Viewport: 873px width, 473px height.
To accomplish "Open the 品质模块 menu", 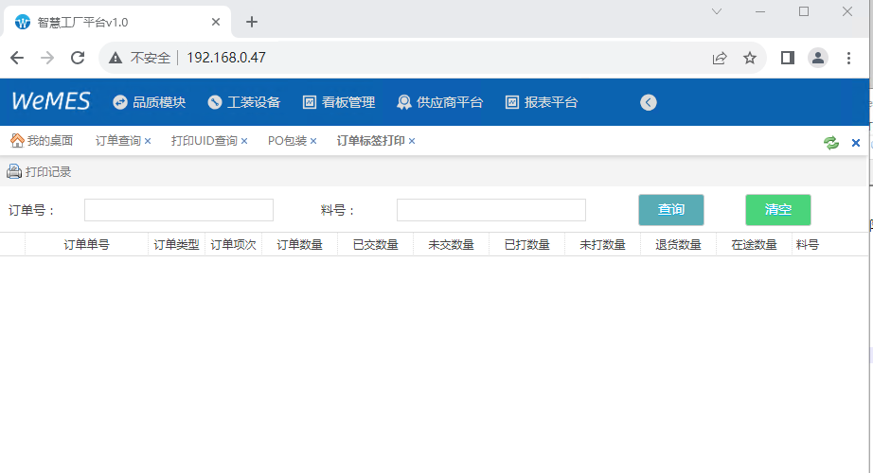I will click(x=149, y=102).
